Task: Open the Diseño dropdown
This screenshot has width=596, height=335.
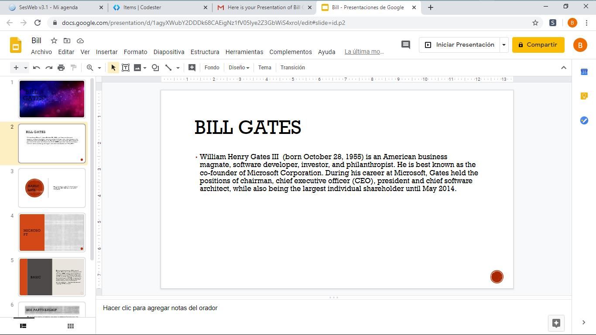Action: point(239,68)
